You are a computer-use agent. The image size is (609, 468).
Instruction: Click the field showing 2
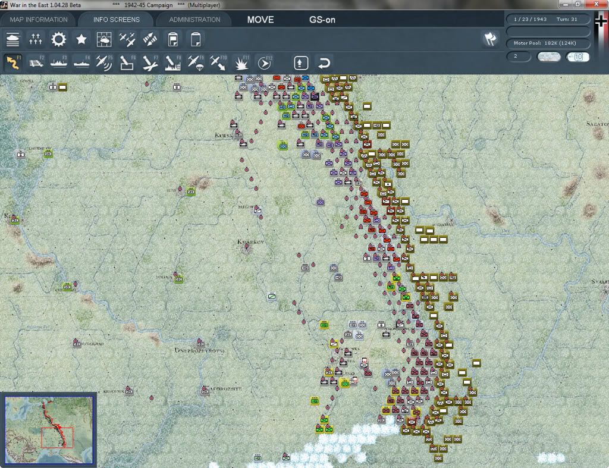point(519,56)
